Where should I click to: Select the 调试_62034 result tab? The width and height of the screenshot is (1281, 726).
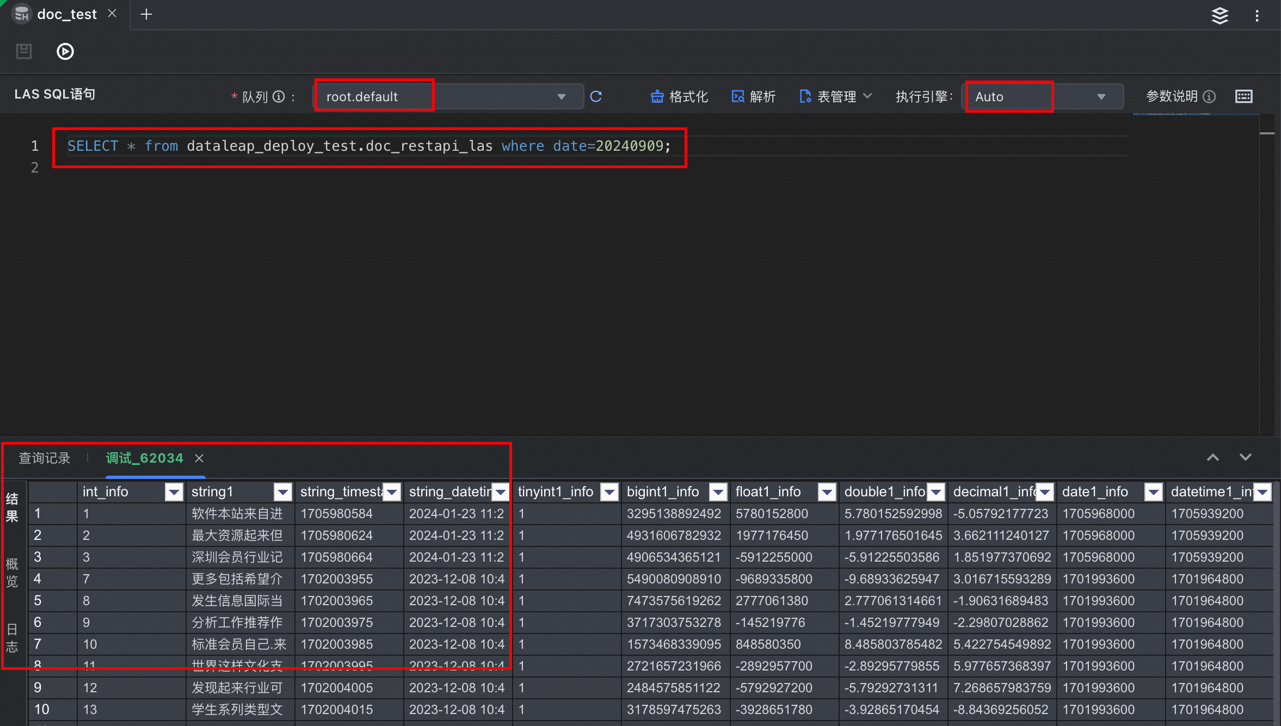coord(144,458)
